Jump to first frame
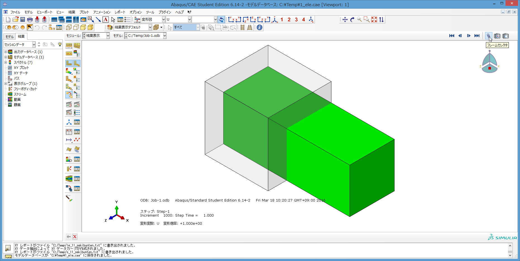Image resolution: width=520 pixels, height=261 pixels. [452, 36]
